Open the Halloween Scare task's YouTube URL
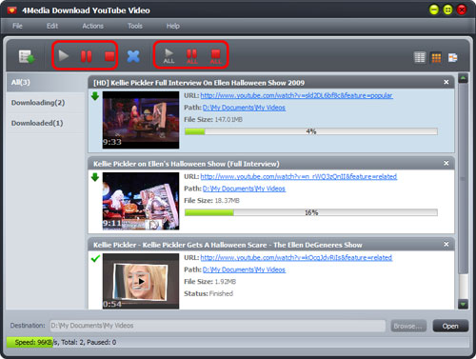The image size is (476, 359). (296, 257)
